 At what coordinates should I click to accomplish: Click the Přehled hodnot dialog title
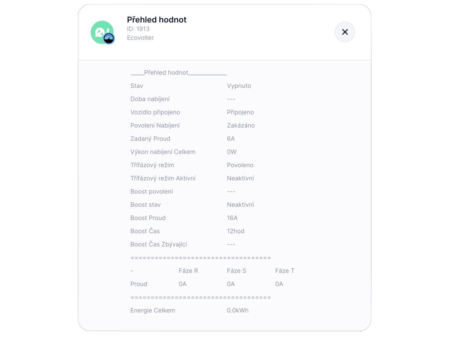point(157,20)
